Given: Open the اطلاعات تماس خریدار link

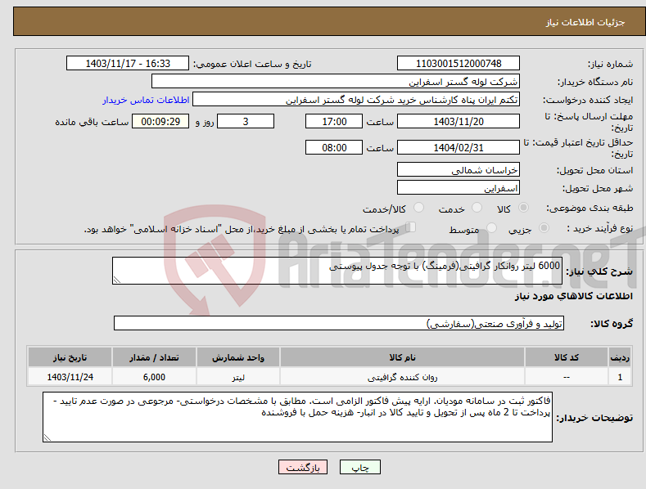Looking at the screenshot, I should (x=146, y=100).
